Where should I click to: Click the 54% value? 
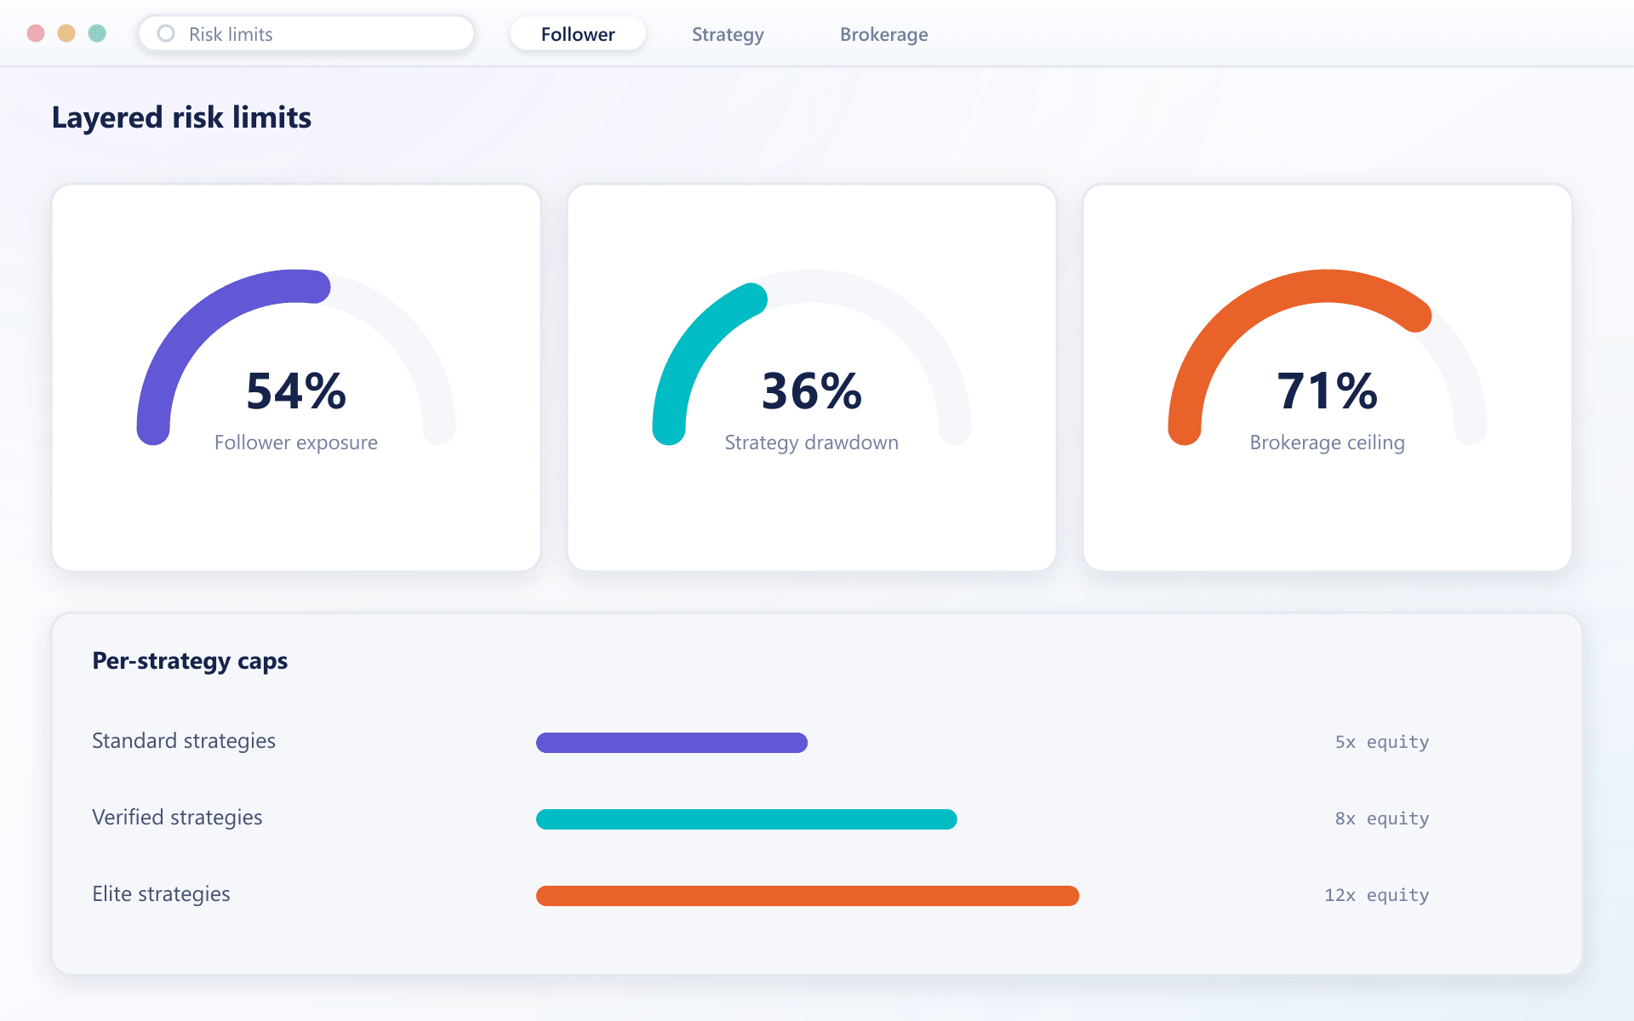pyautogui.click(x=296, y=391)
